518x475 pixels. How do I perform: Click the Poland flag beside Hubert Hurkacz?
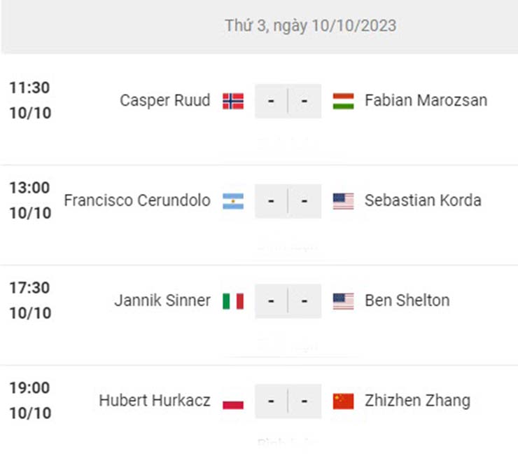(233, 401)
